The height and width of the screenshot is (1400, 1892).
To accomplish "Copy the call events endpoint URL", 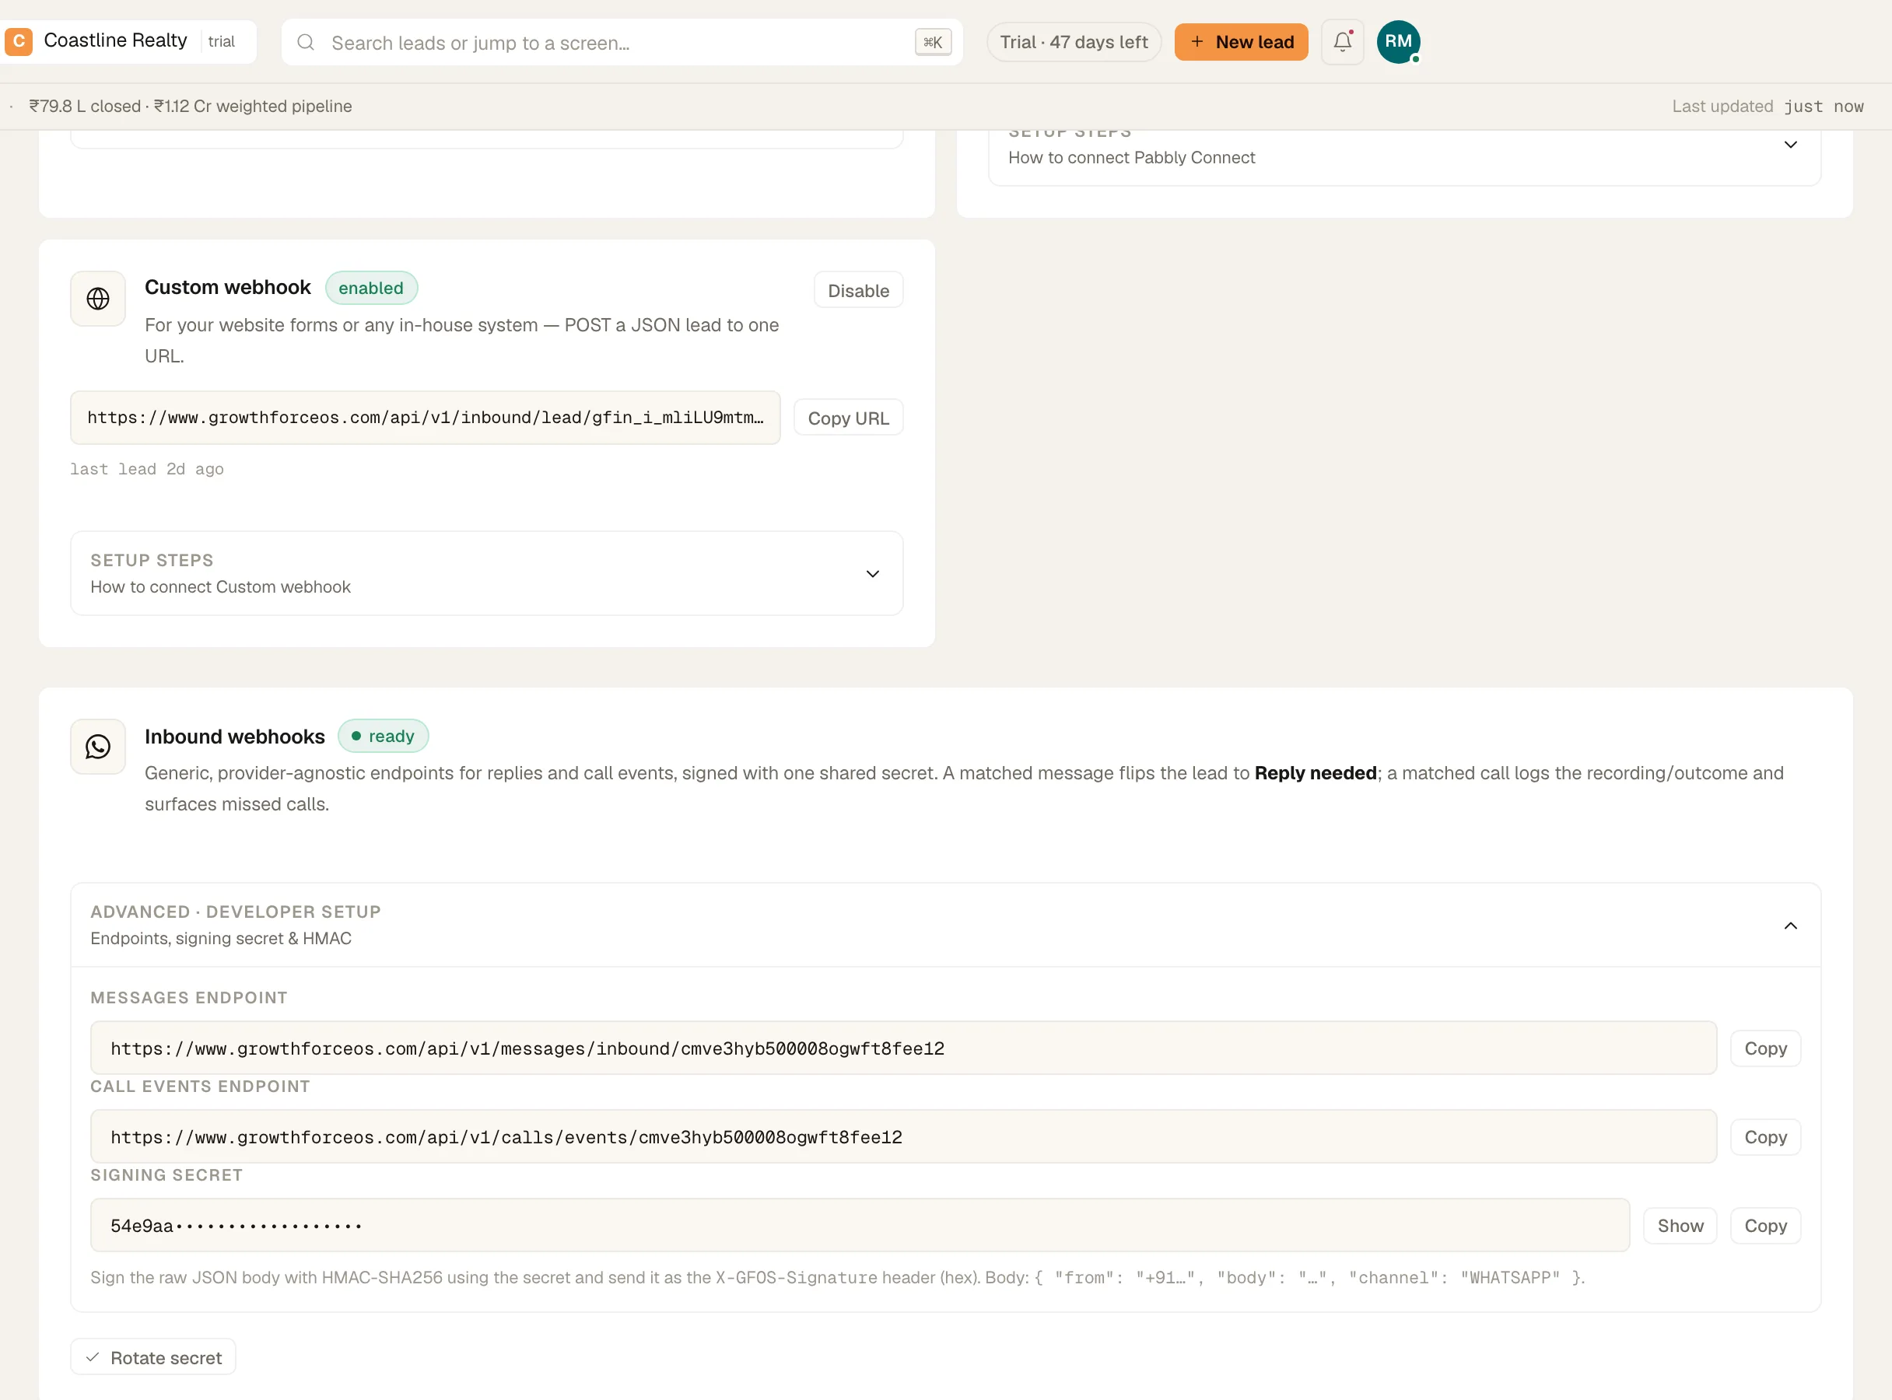I will tap(1765, 1137).
